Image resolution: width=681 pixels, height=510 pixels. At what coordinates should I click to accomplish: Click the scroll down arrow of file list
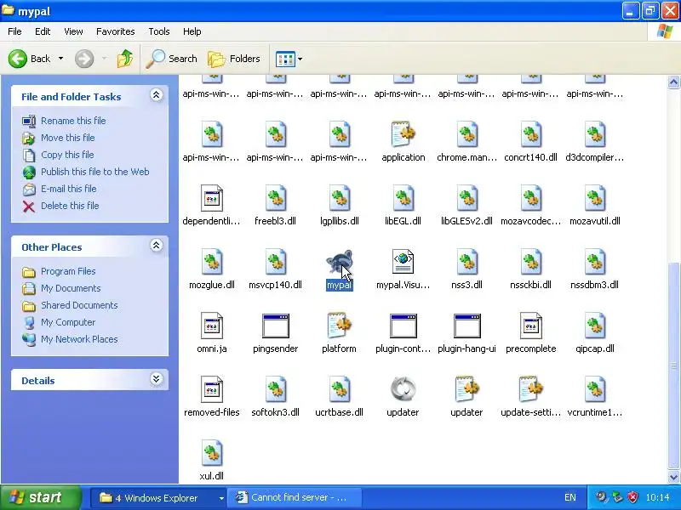tap(673, 477)
